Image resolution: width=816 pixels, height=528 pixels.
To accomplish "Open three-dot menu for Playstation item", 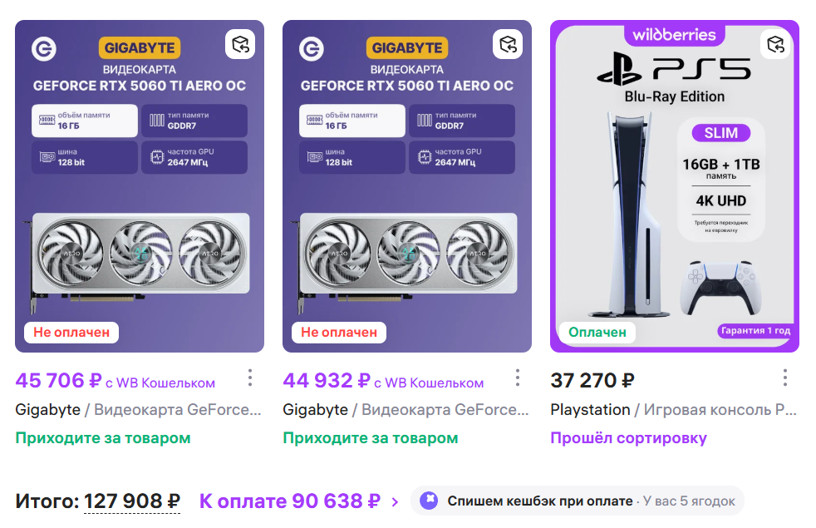I will 784,378.
